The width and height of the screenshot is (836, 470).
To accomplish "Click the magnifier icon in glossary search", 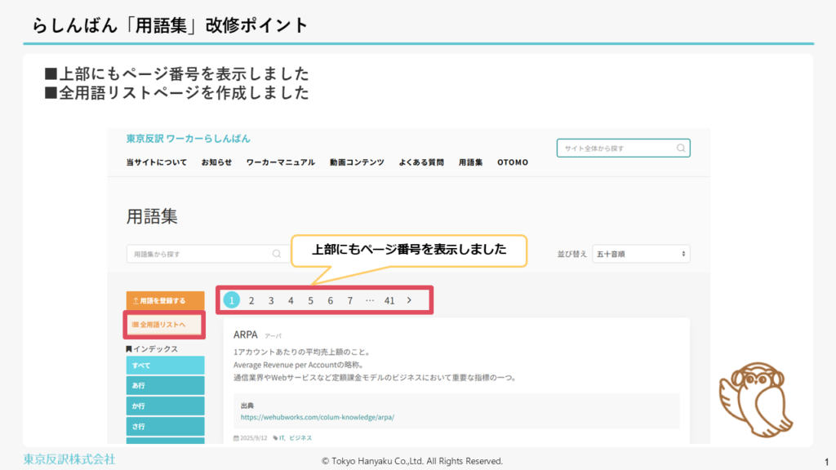I will click(x=276, y=254).
